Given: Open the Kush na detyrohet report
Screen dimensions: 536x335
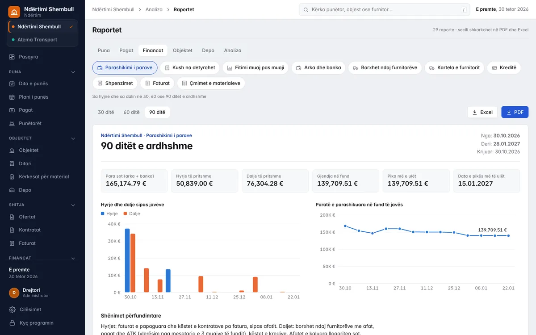Looking at the screenshot, I should point(190,68).
